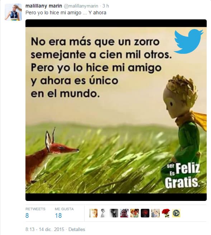The height and width of the screenshot is (235, 211).
Task: Open malillany marin's profile avatar
Action: [x=13, y=12]
